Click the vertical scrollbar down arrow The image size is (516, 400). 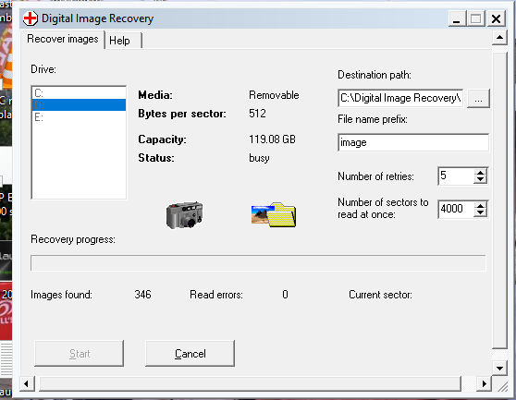[x=499, y=368]
